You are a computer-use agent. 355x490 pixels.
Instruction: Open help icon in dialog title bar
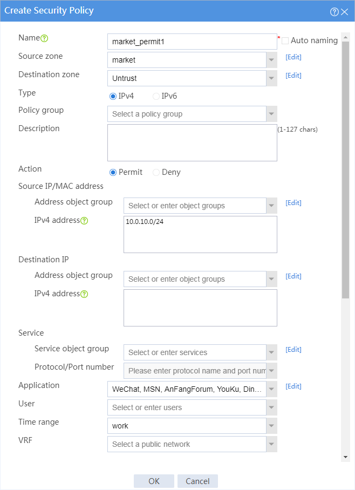point(334,12)
